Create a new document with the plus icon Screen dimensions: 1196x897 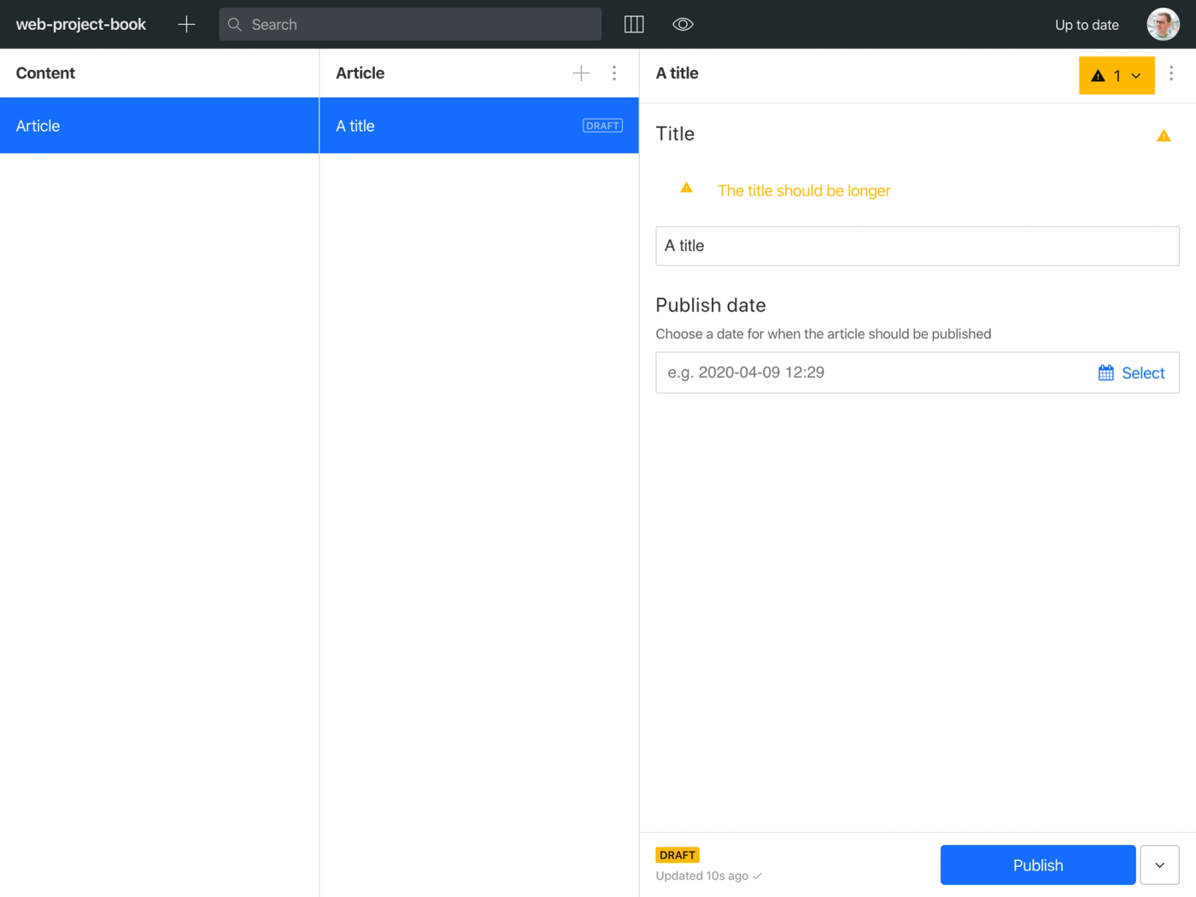point(186,24)
